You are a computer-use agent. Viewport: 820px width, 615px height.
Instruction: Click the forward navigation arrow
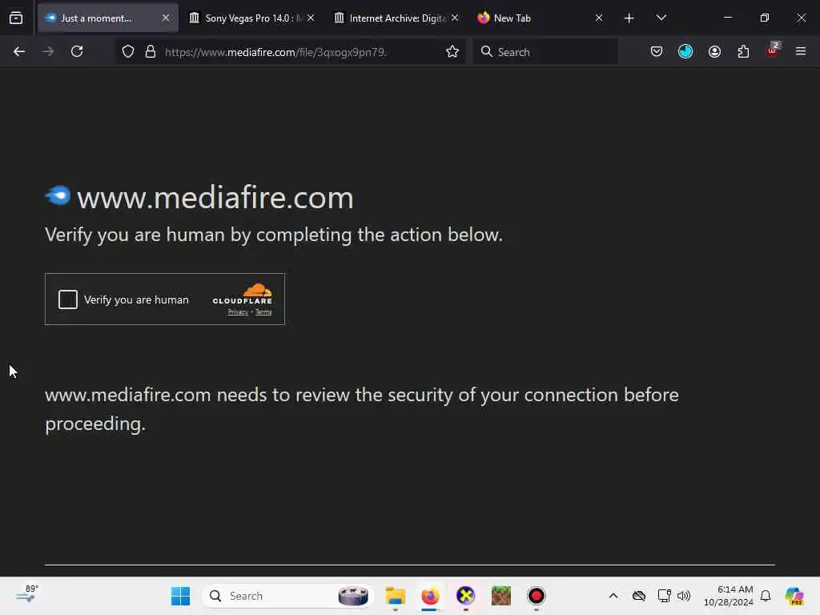[x=48, y=51]
